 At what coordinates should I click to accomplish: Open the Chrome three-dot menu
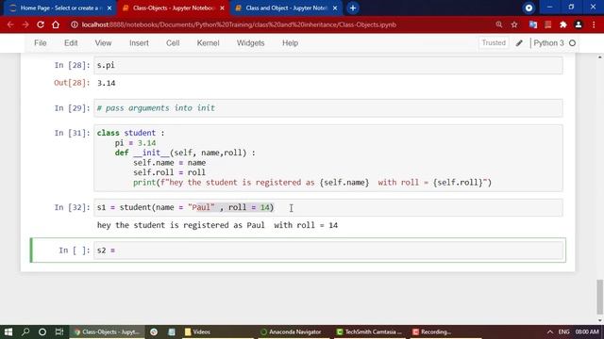pyautogui.click(x=594, y=24)
